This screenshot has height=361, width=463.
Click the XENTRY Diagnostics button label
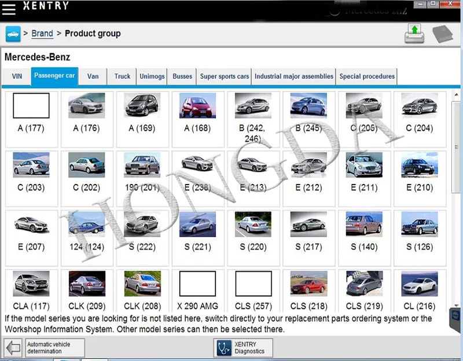click(249, 348)
